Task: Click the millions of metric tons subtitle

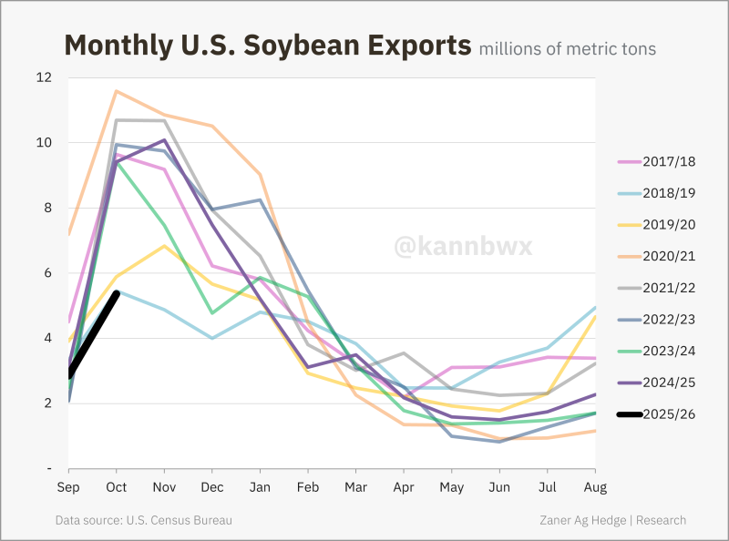Action: click(567, 48)
